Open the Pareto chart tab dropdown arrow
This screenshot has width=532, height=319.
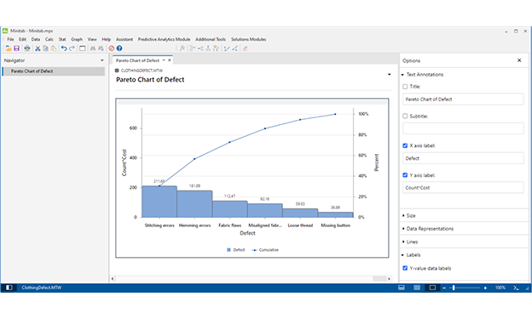(x=164, y=60)
